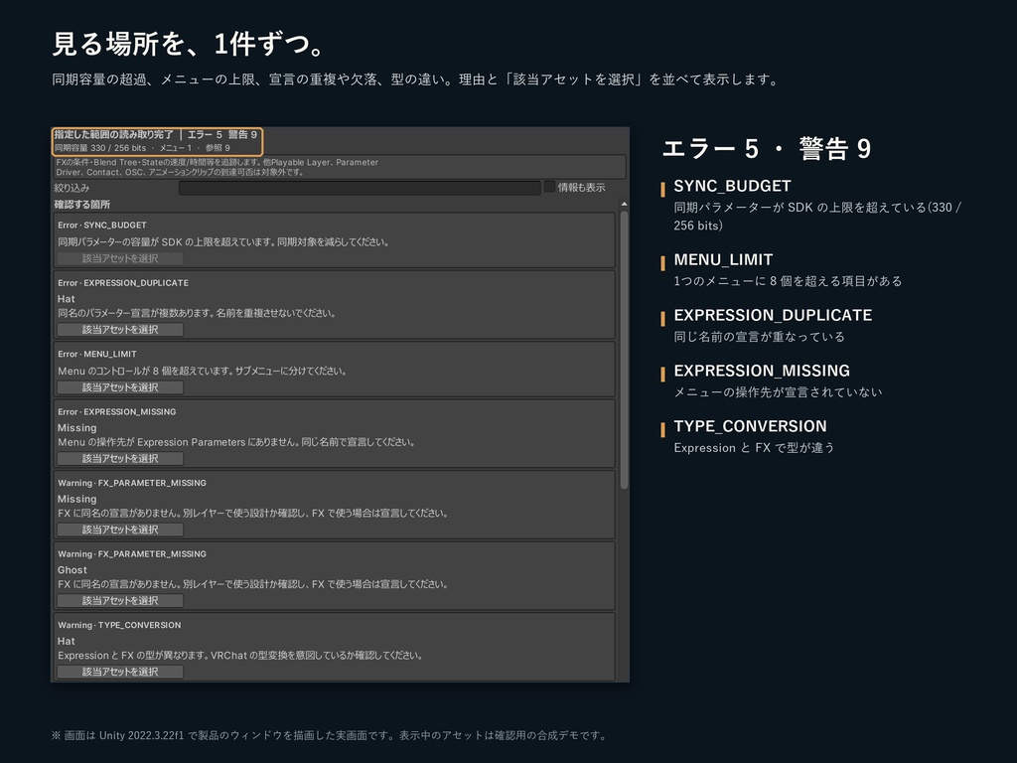Click the FXの条件 help note box
This screenshot has width=1017, height=763.
coord(340,167)
